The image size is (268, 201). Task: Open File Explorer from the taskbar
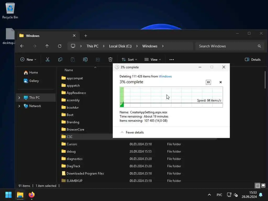[x=20, y=195]
